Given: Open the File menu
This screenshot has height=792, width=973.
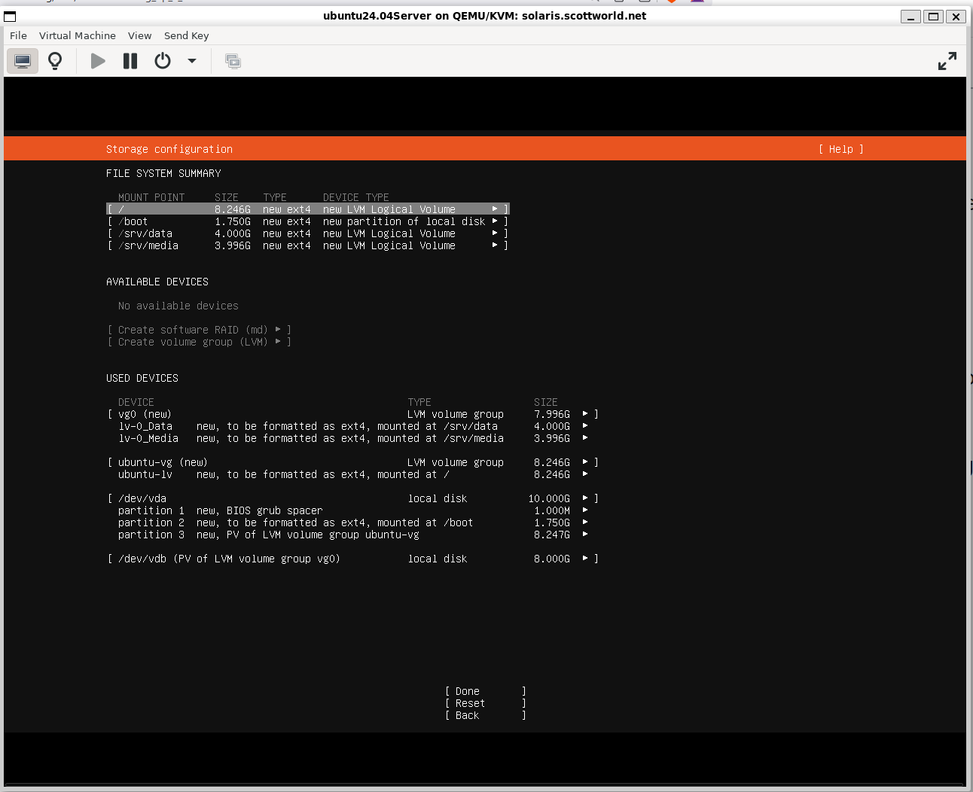Looking at the screenshot, I should click(x=18, y=35).
